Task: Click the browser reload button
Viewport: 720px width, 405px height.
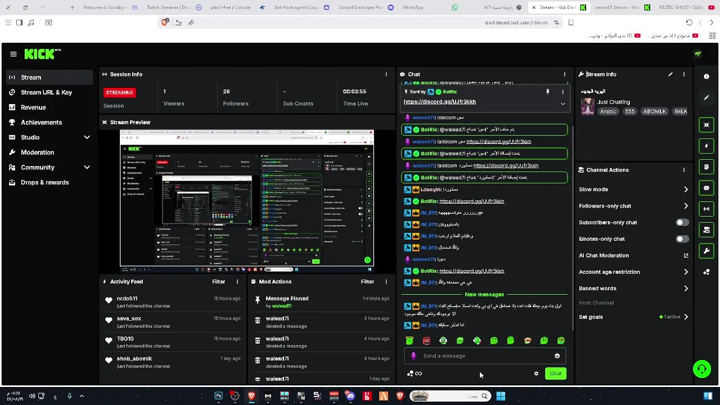Action: tap(689, 22)
